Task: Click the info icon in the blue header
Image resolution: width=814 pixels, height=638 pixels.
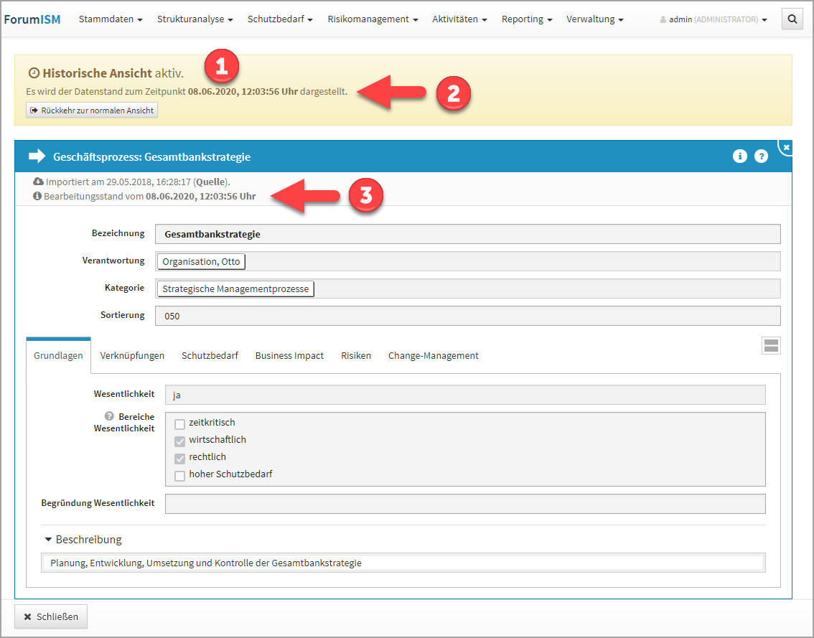Action: (740, 156)
